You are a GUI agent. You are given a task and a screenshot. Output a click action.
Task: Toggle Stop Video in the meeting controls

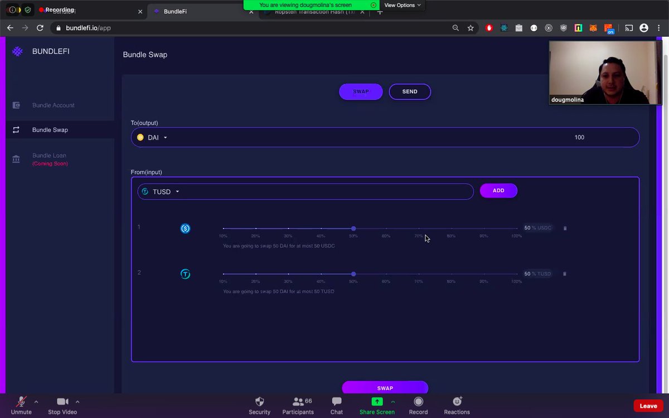point(62,405)
